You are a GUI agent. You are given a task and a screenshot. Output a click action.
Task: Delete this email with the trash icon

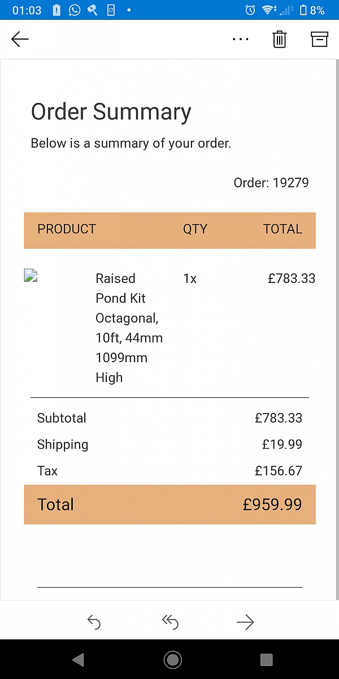tap(280, 39)
